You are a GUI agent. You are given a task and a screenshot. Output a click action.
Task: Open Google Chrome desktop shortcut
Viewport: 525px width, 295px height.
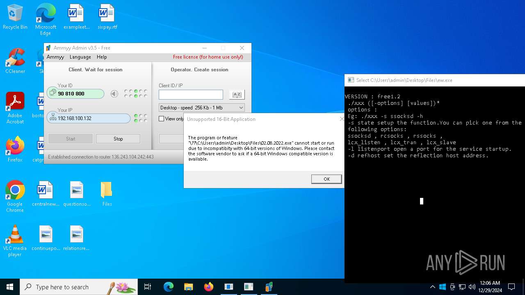tap(15, 197)
